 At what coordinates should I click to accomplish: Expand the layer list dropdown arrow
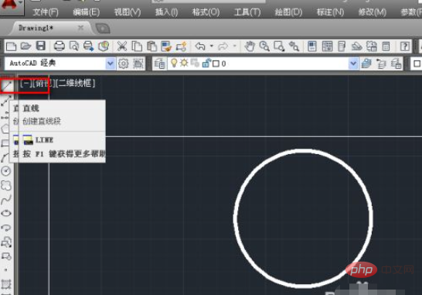click(x=353, y=63)
